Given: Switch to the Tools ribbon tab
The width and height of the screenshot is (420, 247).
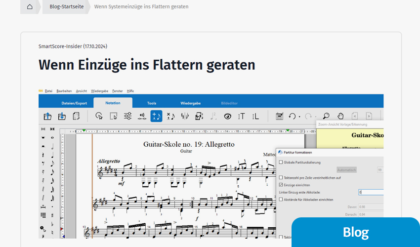Looking at the screenshot, I should tap(152, 103).
